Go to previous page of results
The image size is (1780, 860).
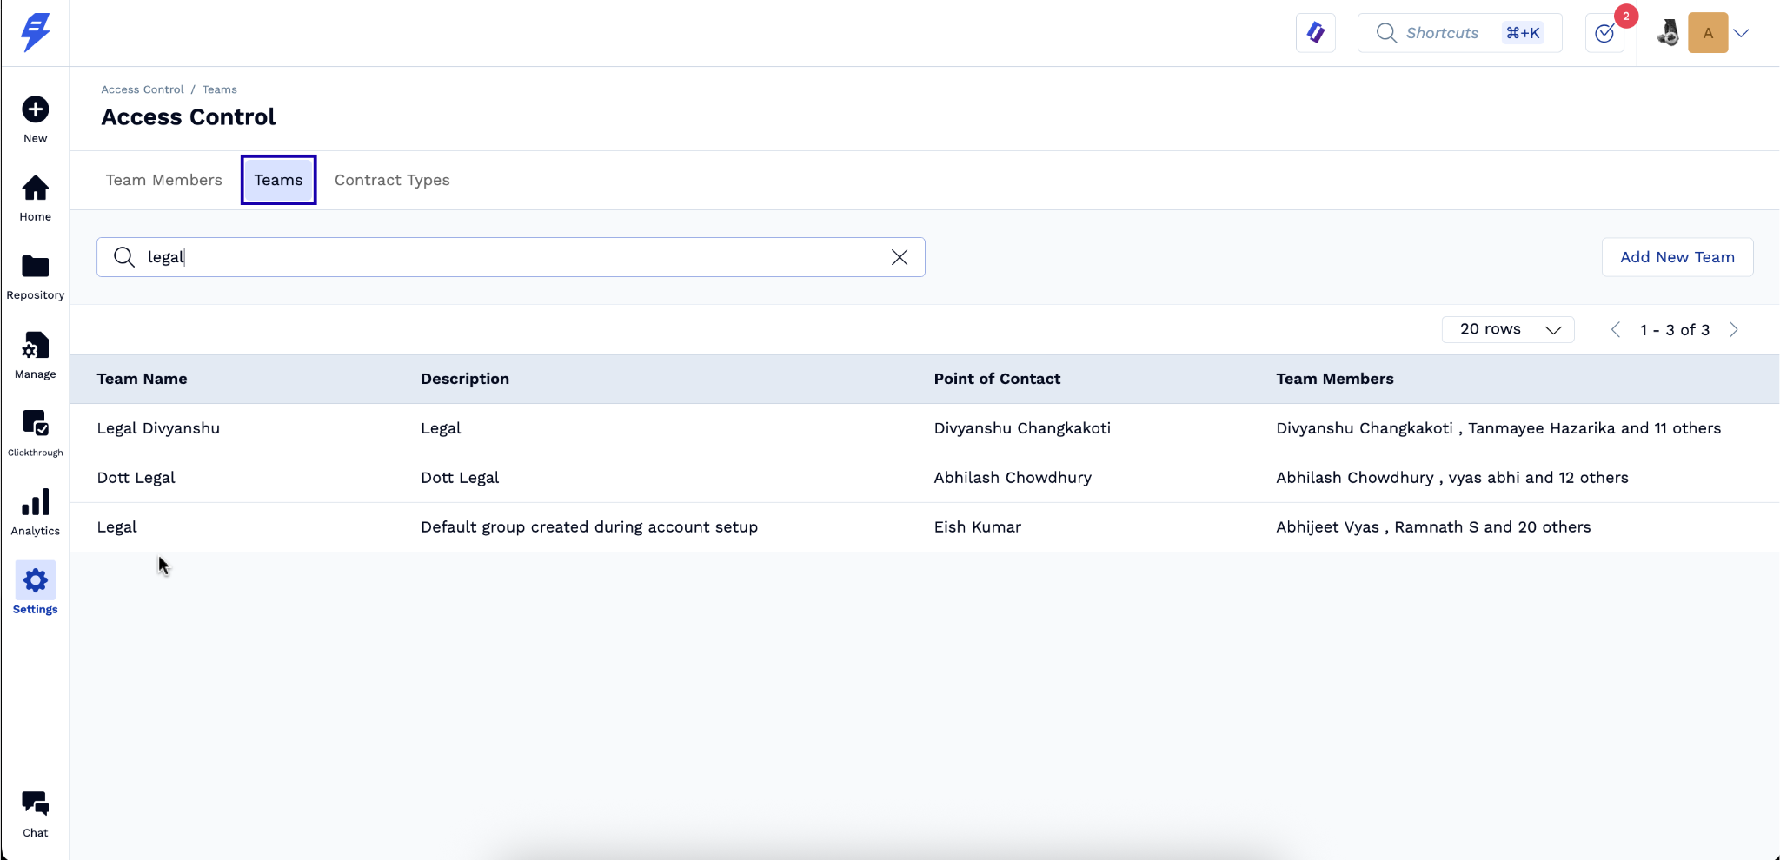click(x=1616, y=329)
